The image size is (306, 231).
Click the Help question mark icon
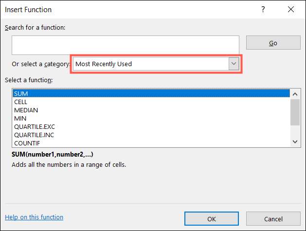point(263,9)
